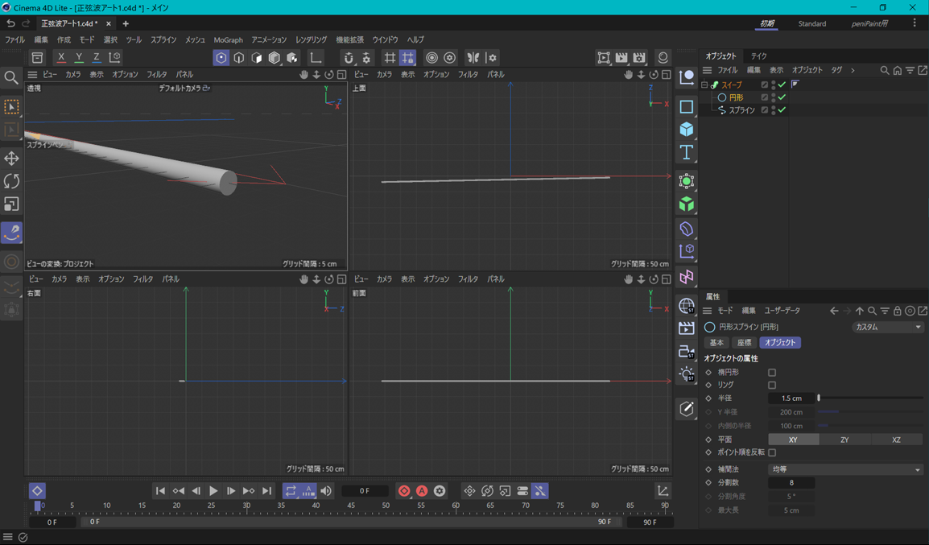Select the Move tool in left toolbar
This screenshot has height=545, width=929.
(x=11, y=158)
